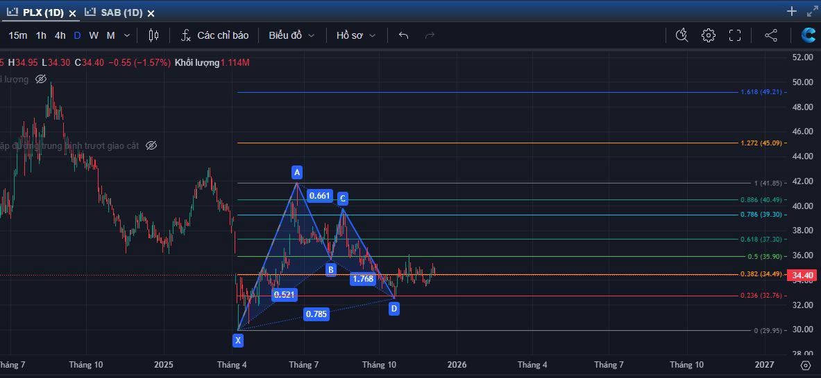Open the quick search icon in toolbar
Image resolution: width=821 pixels, height=378 pixels.
tap(682, 35)
